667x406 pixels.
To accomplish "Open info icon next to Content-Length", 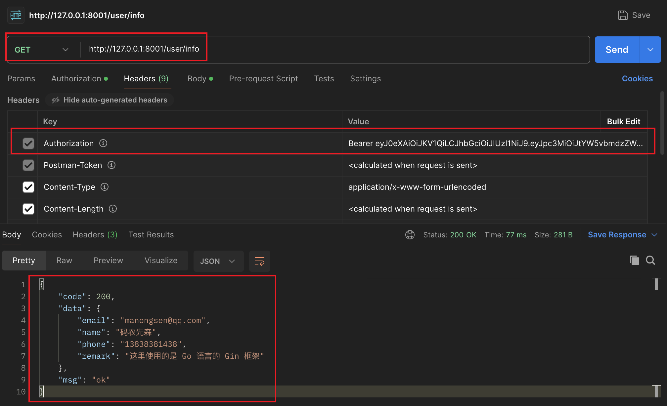I will pos(113,209).
